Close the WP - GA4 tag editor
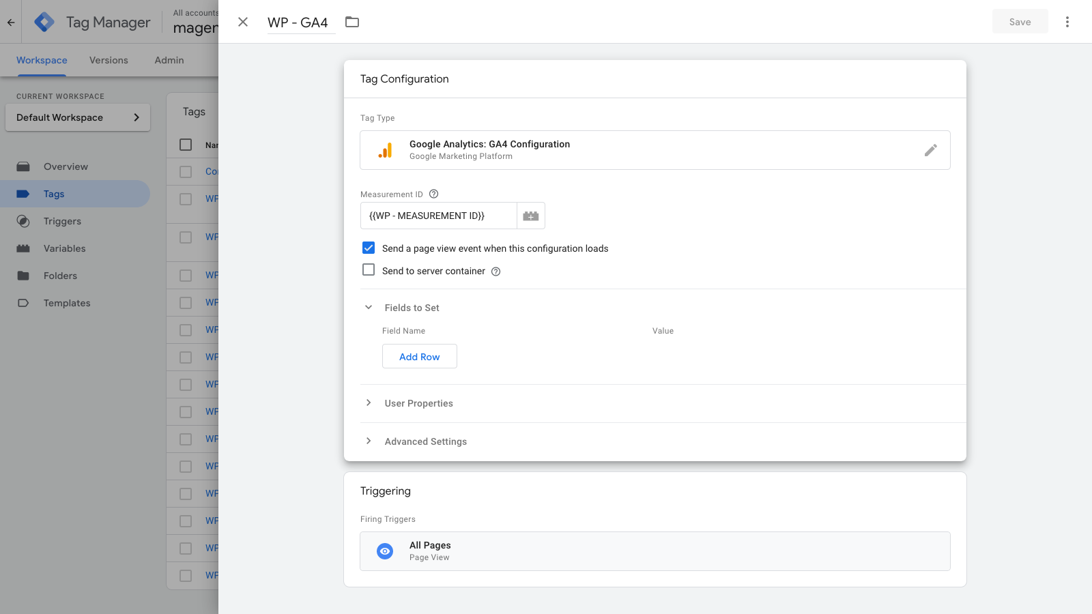The height and width of the screenshot is (614, 1092). [243, 22]
